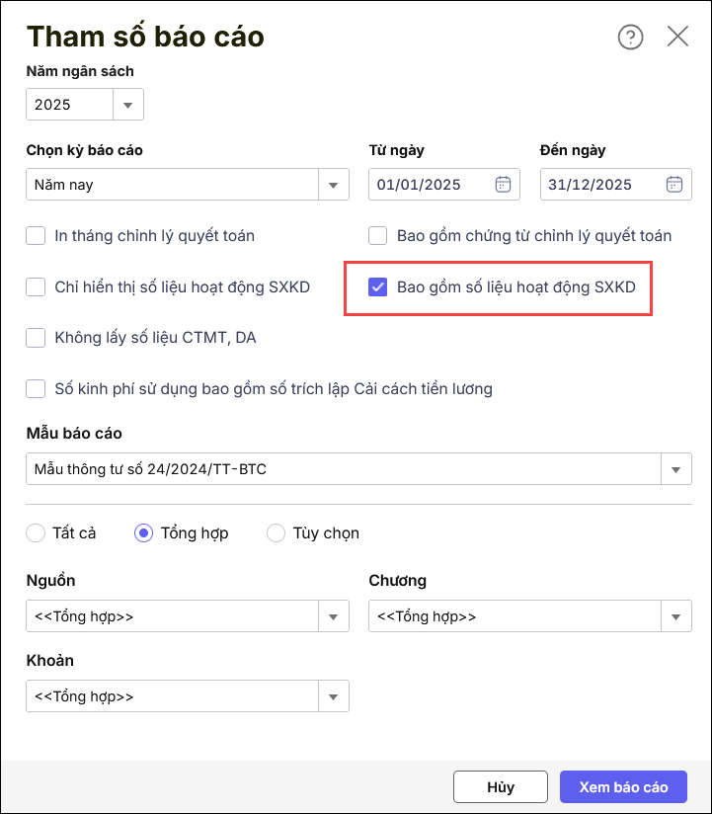This screenshot has height=814, width=712.
Task: Close the Tham số báo cáo dialog
Action: pyautogui.click(x=677, y=37)
